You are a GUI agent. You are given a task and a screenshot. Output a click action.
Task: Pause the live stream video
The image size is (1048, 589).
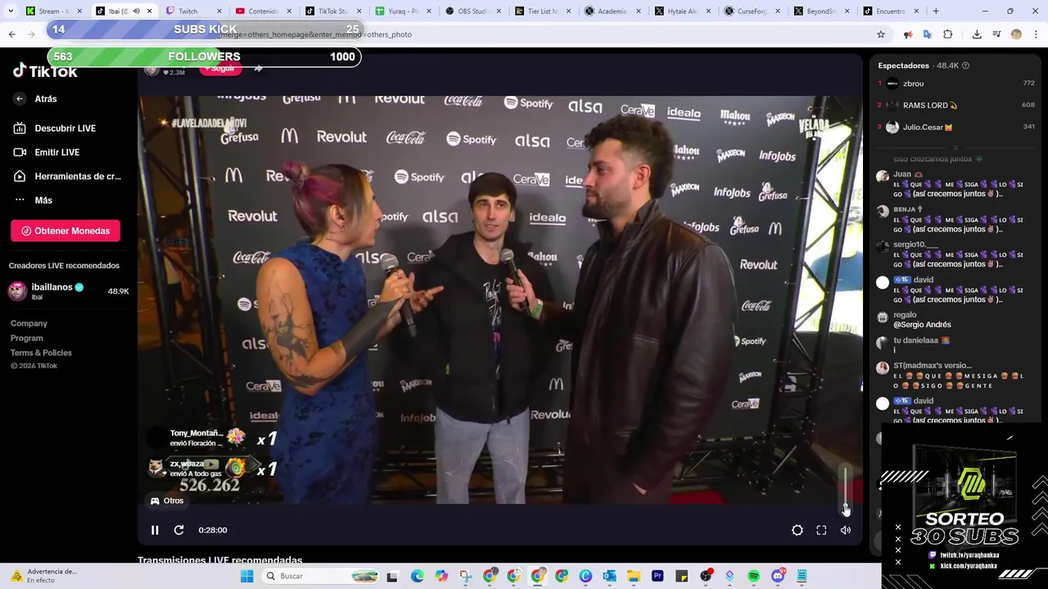click(x=155, y=530)
